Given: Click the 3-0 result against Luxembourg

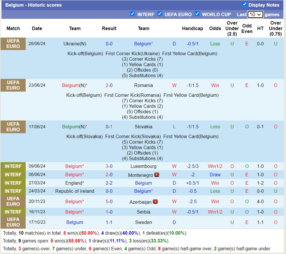Looking at the screenshot, I should 109,166.
